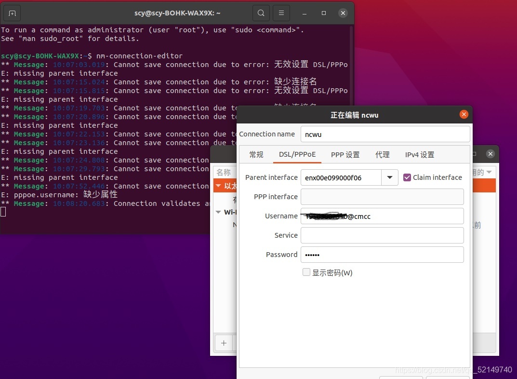Switch to the 常规 tab
Viewport: 517px width, 379px height.
click(256, 154)
